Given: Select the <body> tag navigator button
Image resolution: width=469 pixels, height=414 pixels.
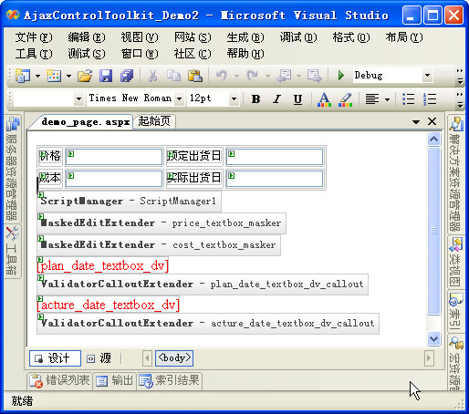Looking at the screenshot, I should tap(174, 358).
